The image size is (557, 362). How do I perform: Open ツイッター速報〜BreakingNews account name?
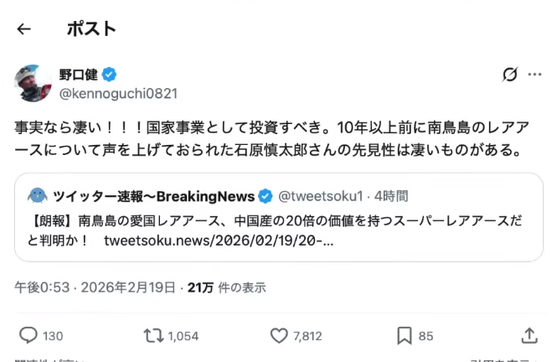(153, 196)
